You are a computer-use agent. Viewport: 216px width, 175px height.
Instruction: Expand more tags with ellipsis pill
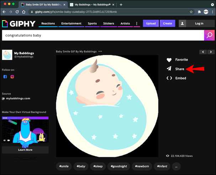pyautogui.click(x=176, y=166)
